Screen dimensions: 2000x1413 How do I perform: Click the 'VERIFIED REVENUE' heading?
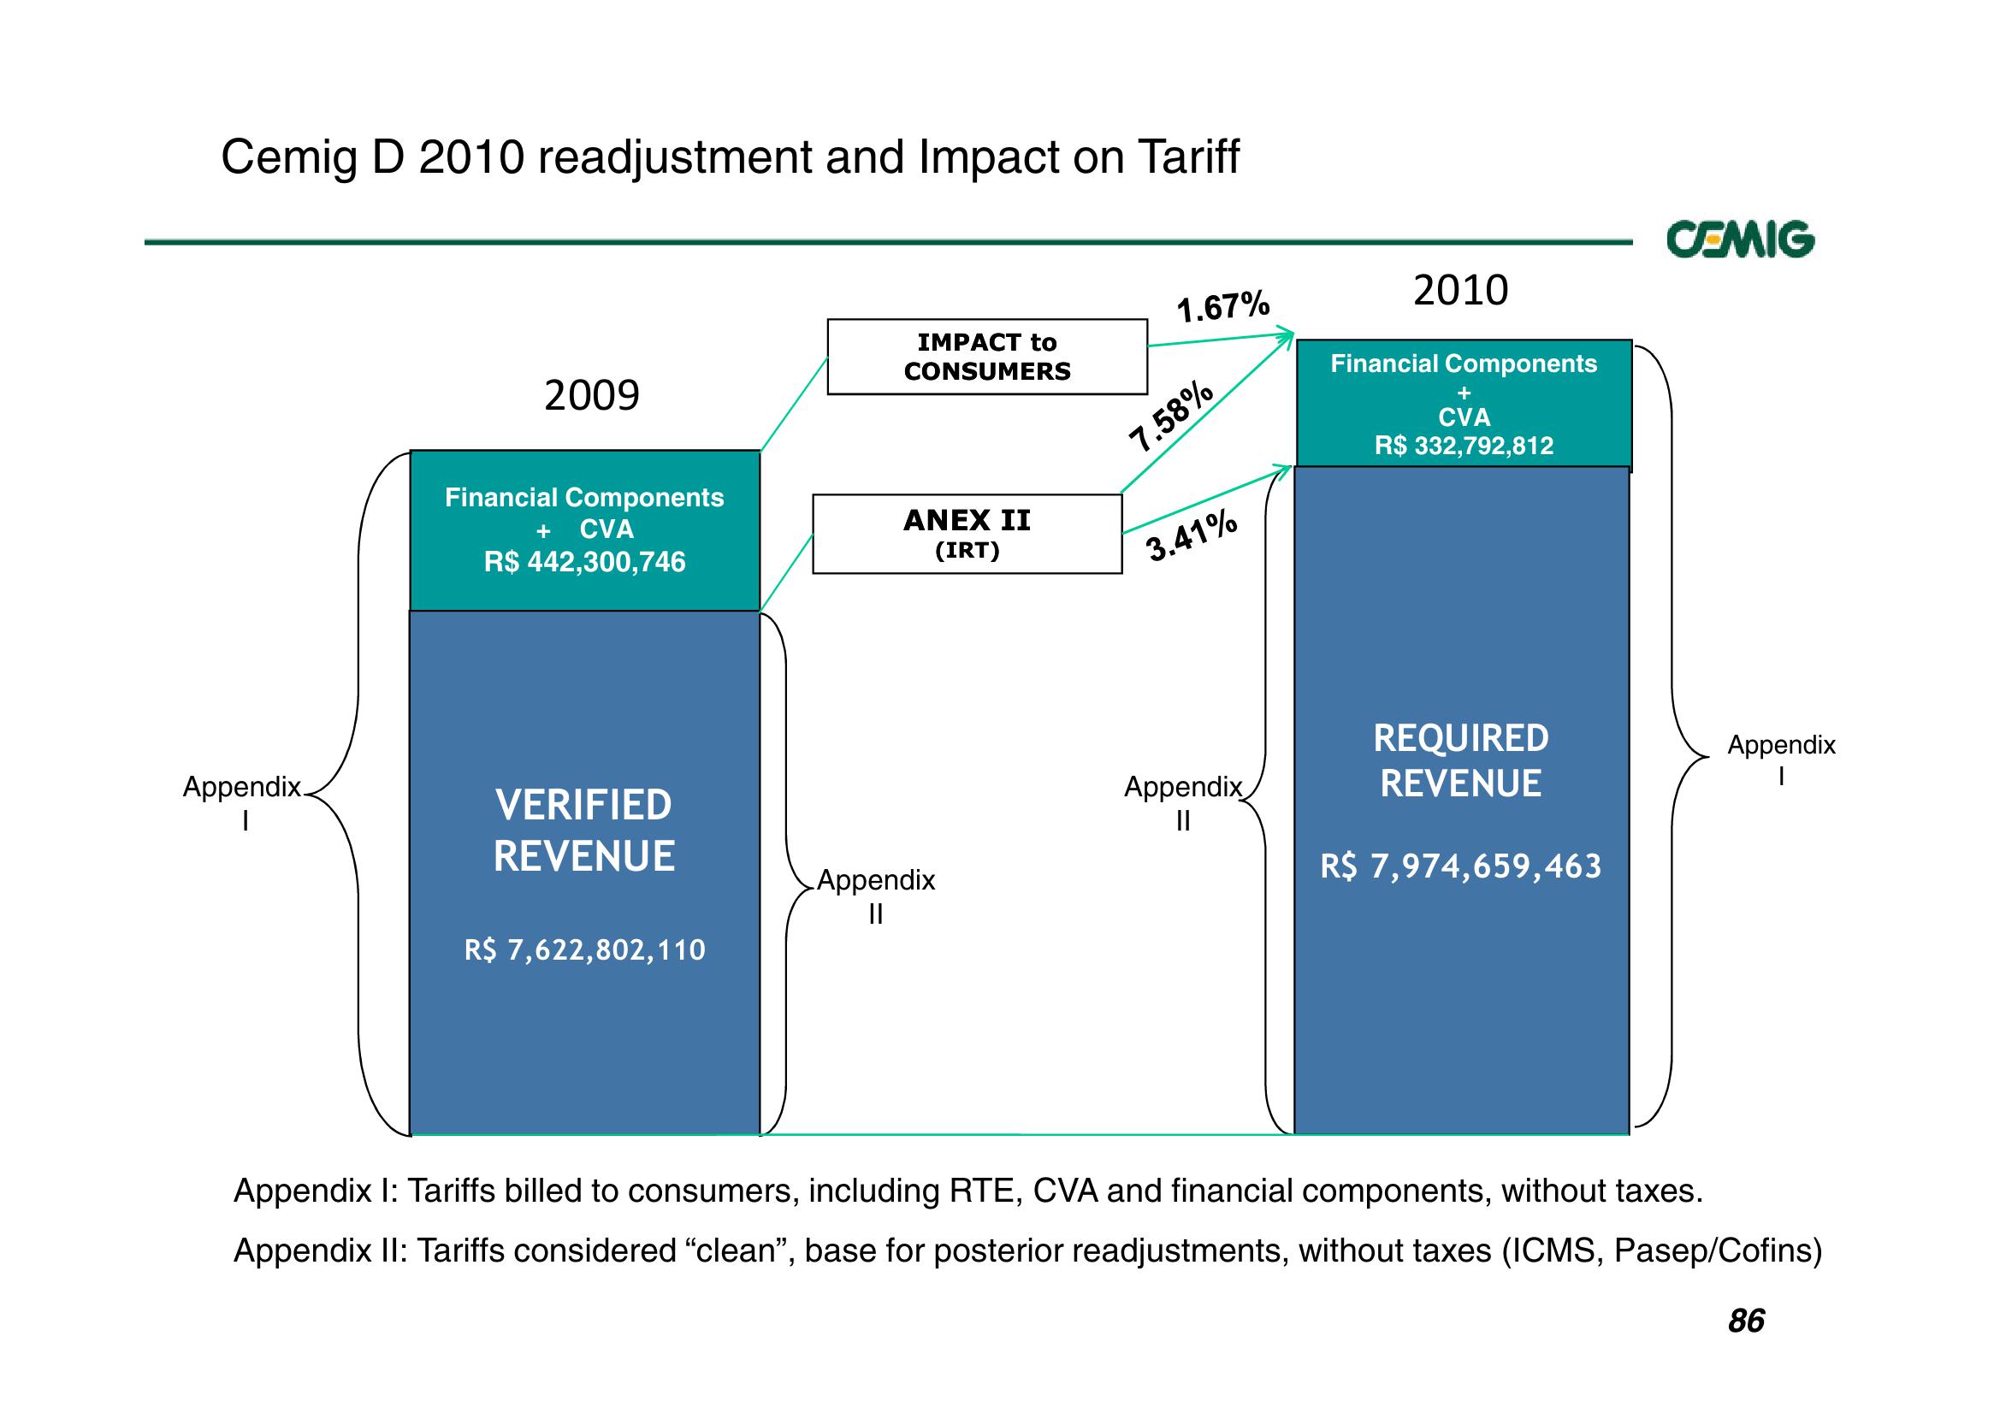tap(583, 831)
